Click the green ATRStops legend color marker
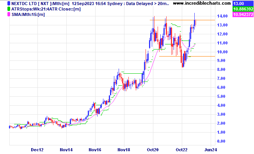 pyautogui.click(x=9, y=9)
